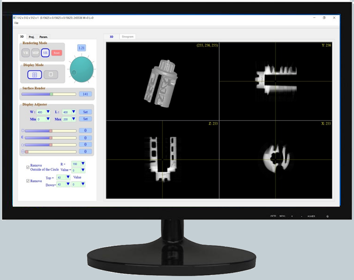Select the four-pane grid display mode
The width and height of the screenshot is (354, 280).
point(35,75)
